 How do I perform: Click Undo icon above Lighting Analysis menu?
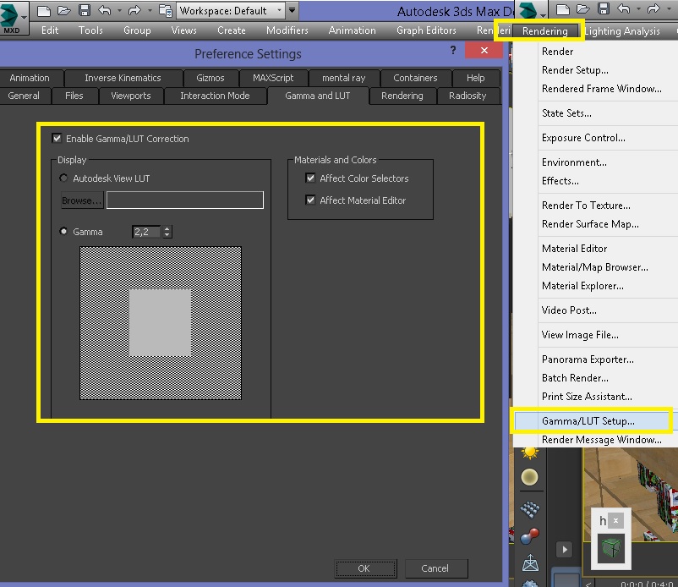(624, 9)
